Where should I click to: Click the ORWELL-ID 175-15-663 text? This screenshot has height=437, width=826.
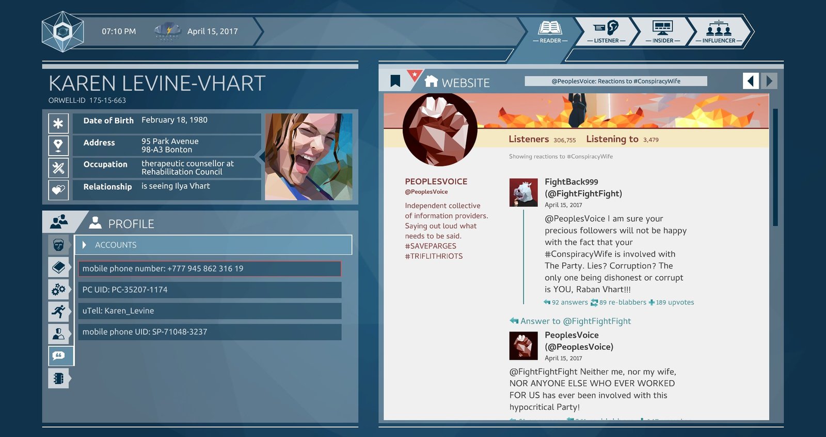(x=87, y=100)
